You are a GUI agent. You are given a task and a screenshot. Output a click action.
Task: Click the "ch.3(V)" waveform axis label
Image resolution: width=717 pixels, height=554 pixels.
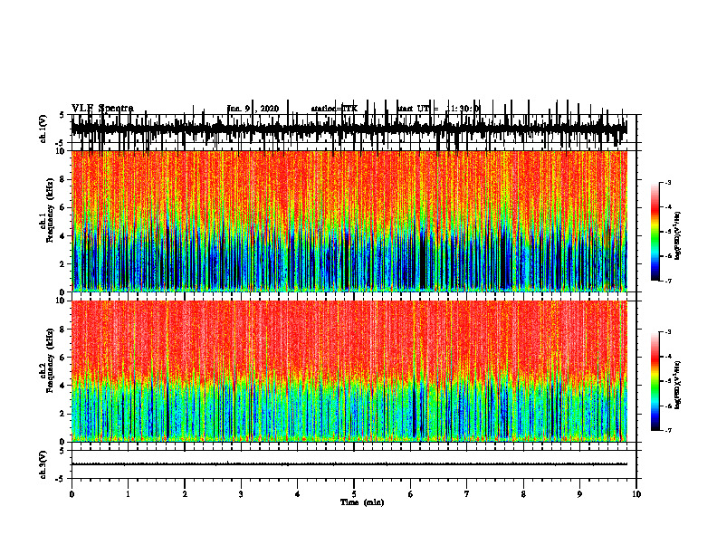[43, 464]
